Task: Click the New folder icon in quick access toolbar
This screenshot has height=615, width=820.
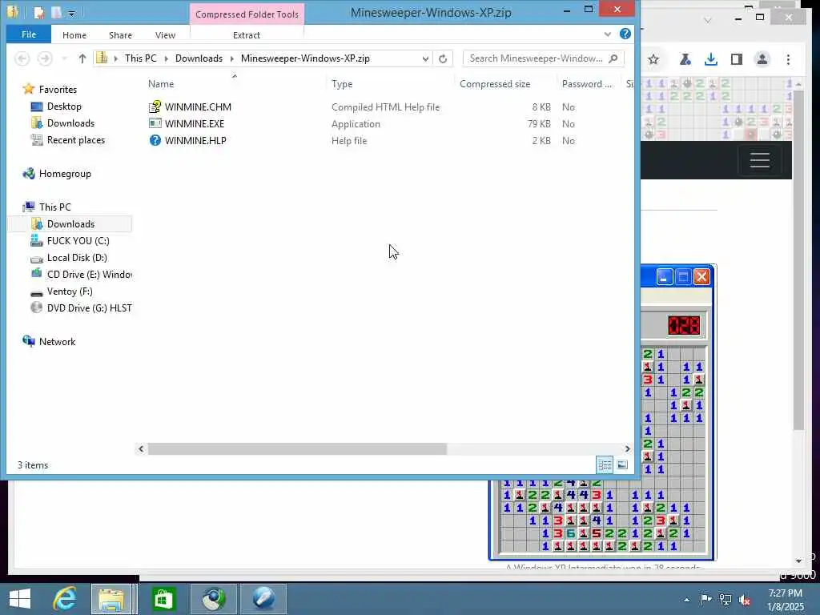Action: click(57, 13)
